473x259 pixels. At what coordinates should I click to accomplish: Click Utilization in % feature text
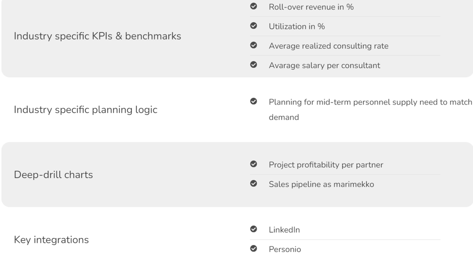(x=296, y=26)
